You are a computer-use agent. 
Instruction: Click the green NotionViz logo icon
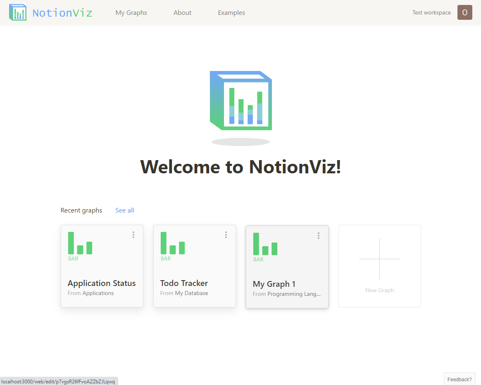pos(18,12)
